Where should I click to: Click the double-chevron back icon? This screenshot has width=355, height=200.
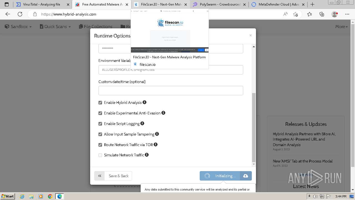pos(100,176)
